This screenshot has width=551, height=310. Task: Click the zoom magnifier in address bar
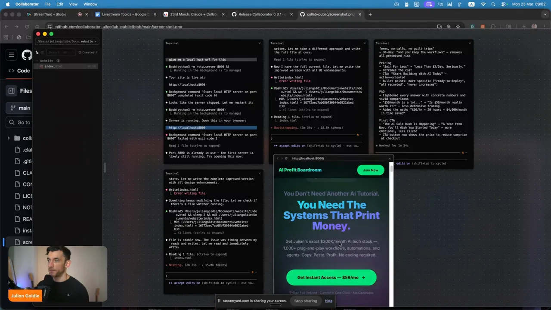click(449, 27)
